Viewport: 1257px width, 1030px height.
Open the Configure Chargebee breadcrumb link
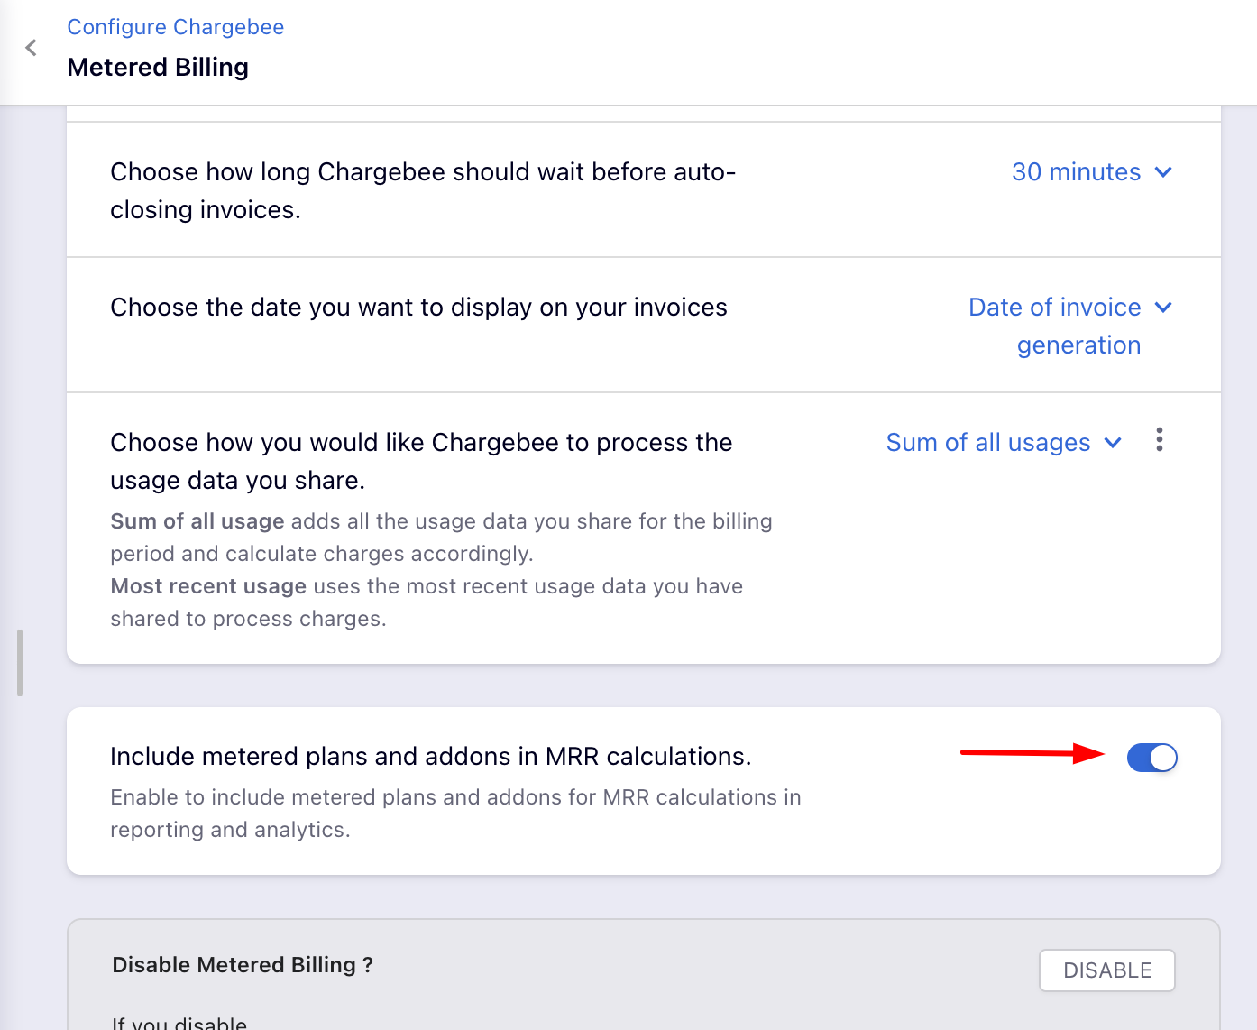(x=176, y=27)
